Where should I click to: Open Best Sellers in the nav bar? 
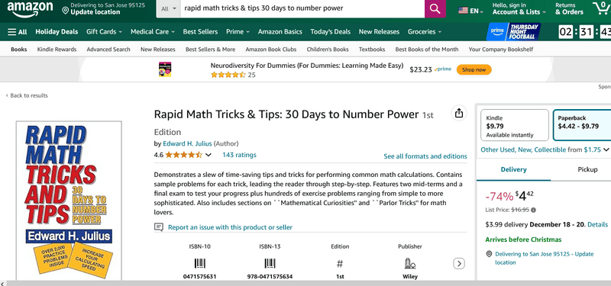200,32
